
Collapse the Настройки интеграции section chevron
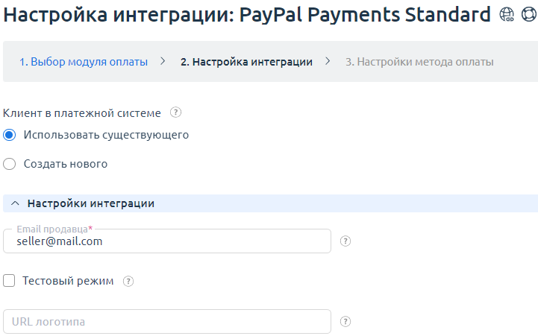point(15,203)
